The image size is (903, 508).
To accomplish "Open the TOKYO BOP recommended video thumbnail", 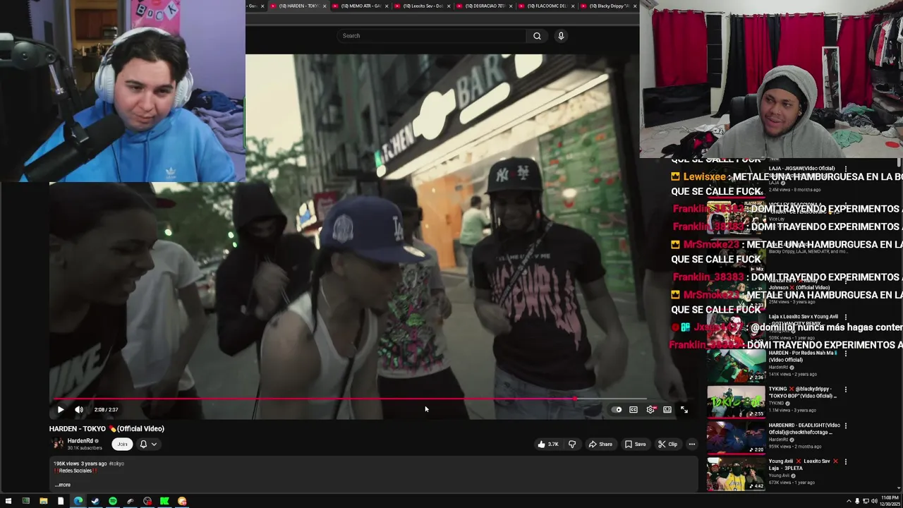I will [736, 401].
